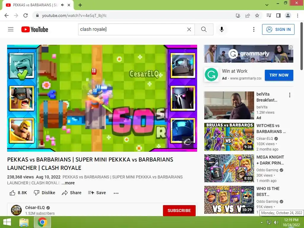Click the site lock icon
This screenshot has height=228, width=304.
pos(37,15)
